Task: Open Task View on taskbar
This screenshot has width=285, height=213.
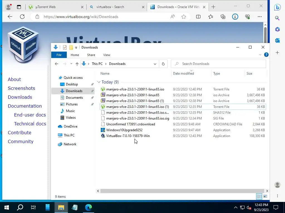Action: point(33,207)
